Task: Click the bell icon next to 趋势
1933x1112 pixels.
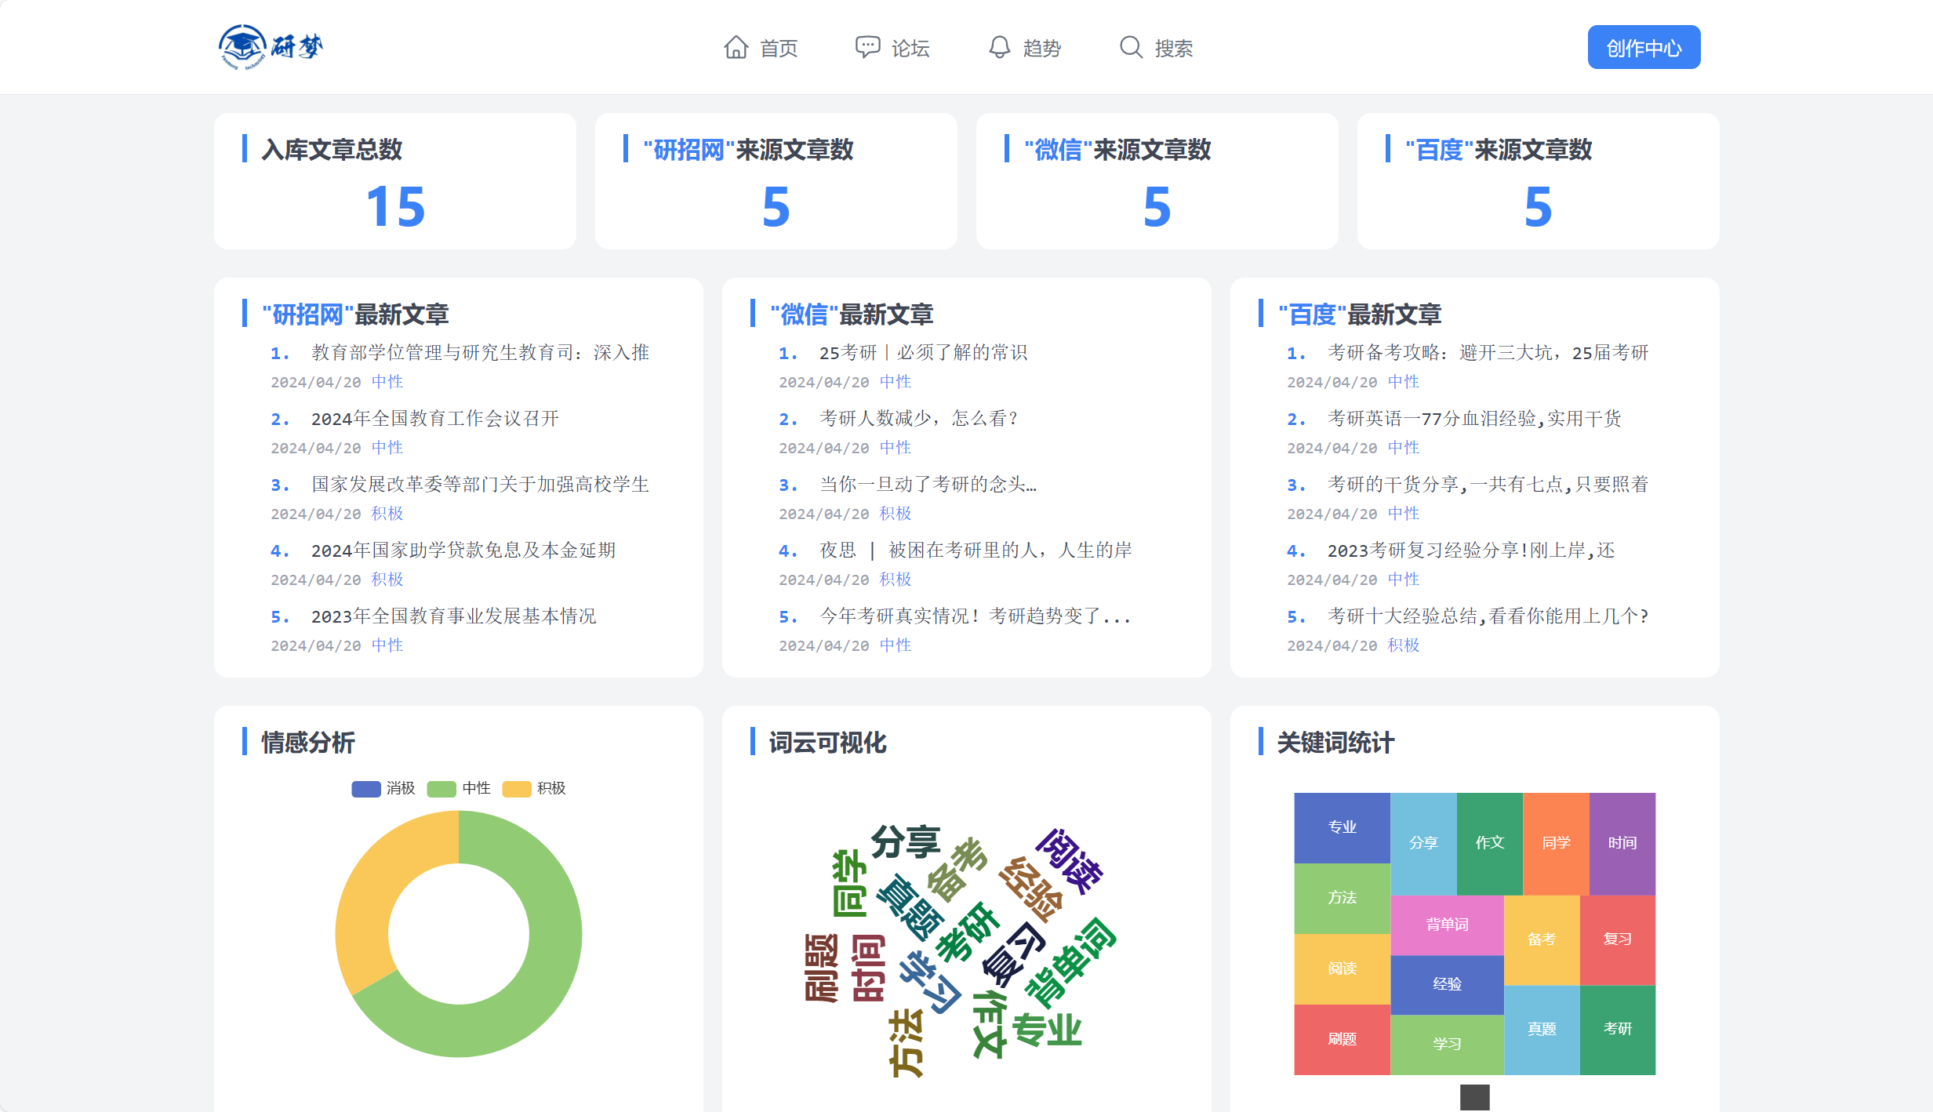Action: pos(999,47)
